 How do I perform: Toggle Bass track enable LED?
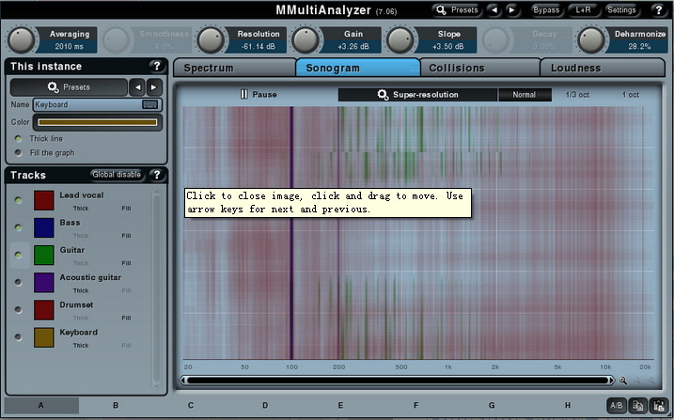coord(18,227)
